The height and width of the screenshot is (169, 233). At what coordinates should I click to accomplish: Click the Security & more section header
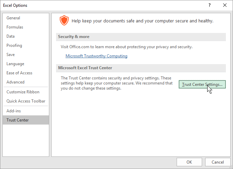pyautogui.click(x=141, y=37)
